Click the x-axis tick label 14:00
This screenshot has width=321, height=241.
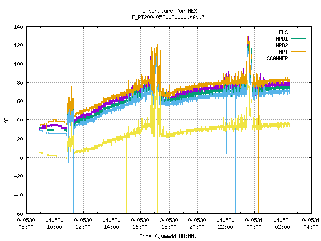(x=111, y=227)
